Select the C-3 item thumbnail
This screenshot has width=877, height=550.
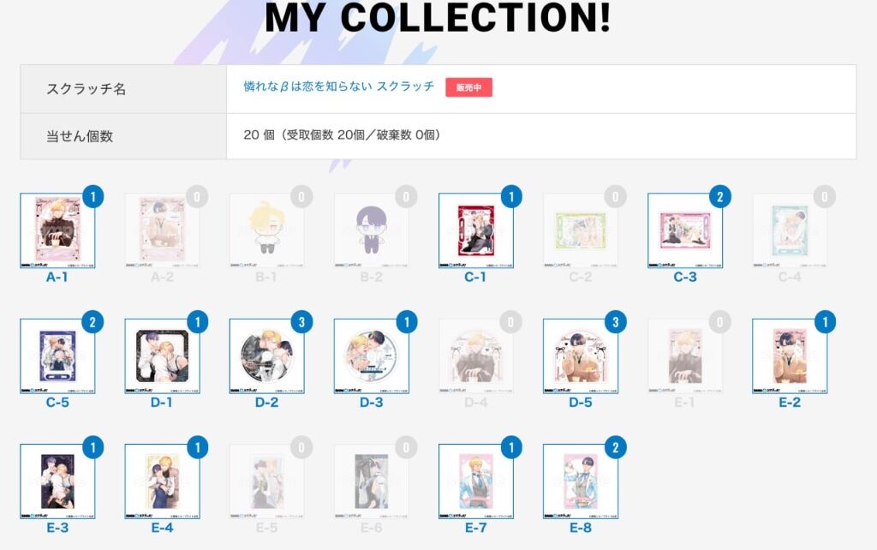(x=685, y=230)
